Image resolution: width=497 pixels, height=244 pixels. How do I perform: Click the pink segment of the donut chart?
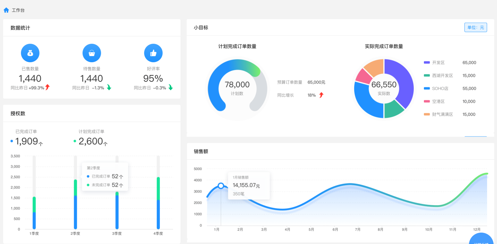(x=364, y=77)
